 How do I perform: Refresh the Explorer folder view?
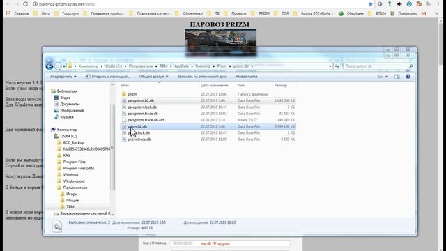[x=337, y=66]
